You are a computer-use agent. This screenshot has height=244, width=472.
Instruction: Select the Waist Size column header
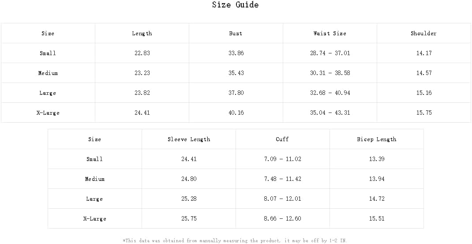click(x=330, y=34)
